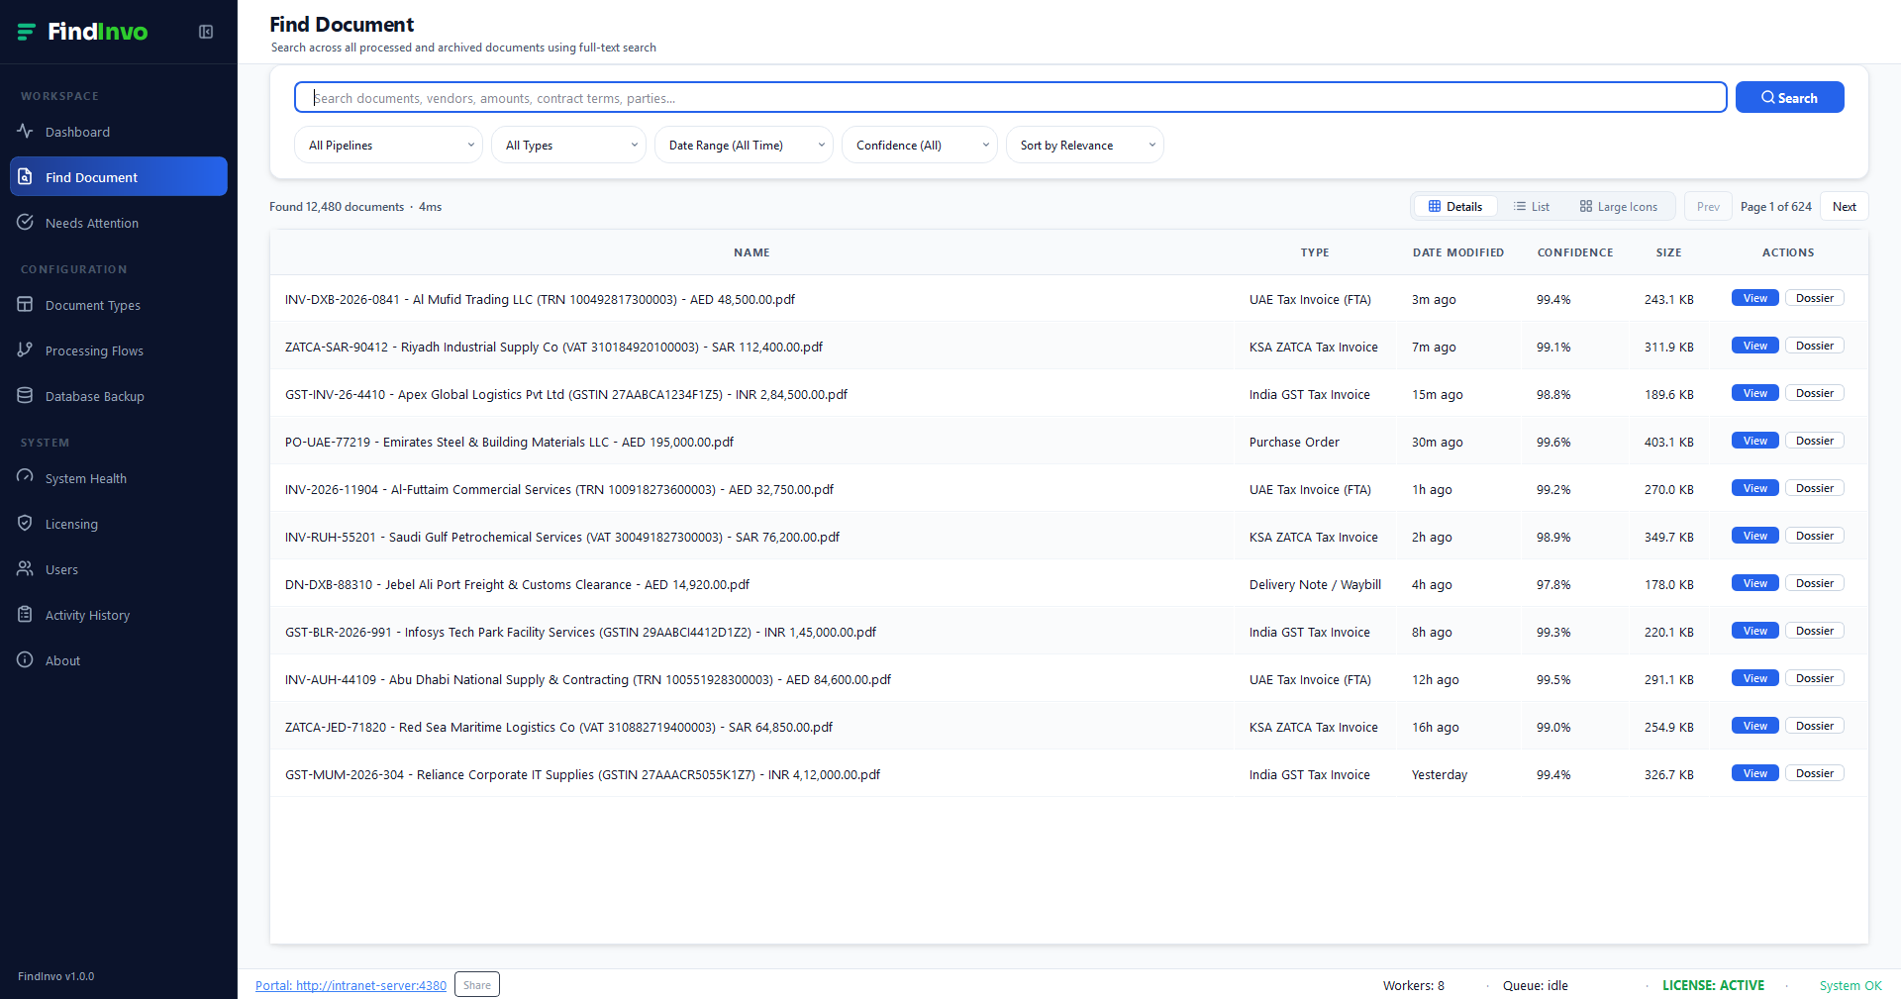The height and width of the screenshot is (999, 1901).
Task: View the INV-AUH-44109 Abu Dhabi invoice
Action: pyautogui.click(x=1755, y=678)
